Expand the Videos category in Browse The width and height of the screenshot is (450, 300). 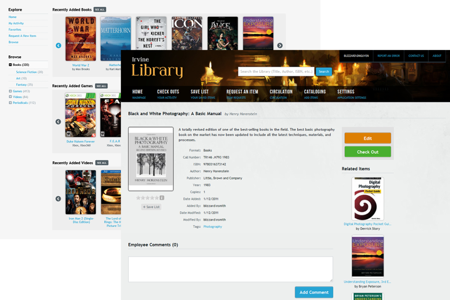click(11, 97)
